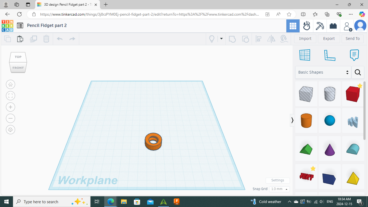The height and width of the screenshot is (207, 368).
Task: Click the TOP face of view cube
Action: click(x=18, y=57)
